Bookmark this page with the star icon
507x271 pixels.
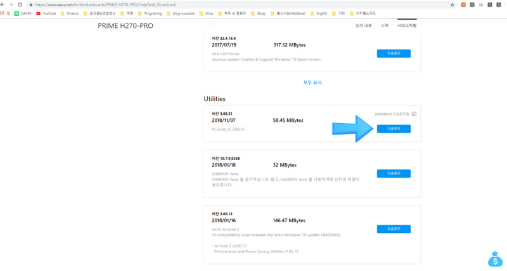tap(452, 5)
